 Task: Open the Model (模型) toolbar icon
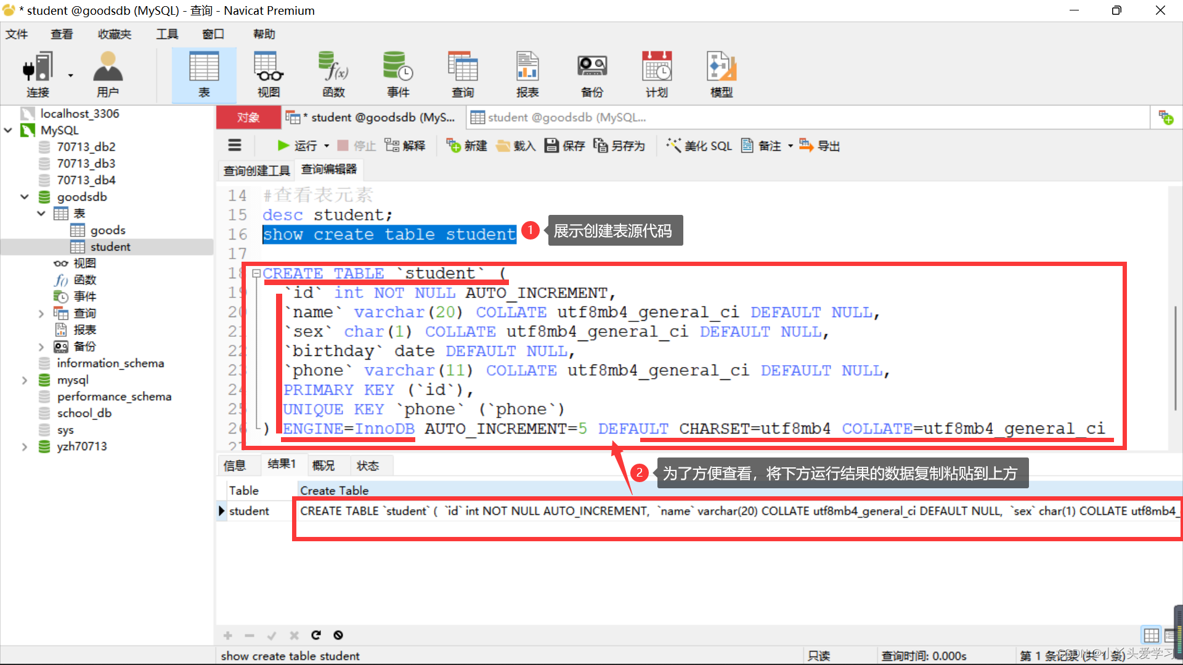pos(722,75)
